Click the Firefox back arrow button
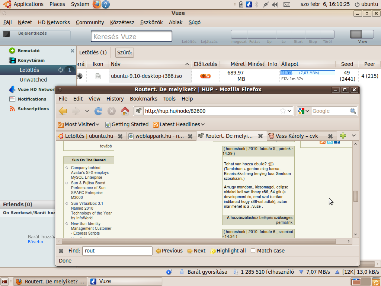 point(63,111)
